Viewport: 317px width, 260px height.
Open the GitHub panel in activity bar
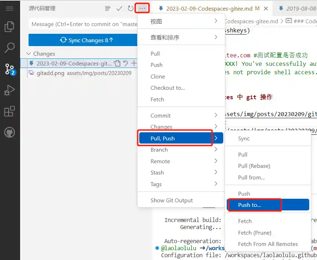click(10, 133)
